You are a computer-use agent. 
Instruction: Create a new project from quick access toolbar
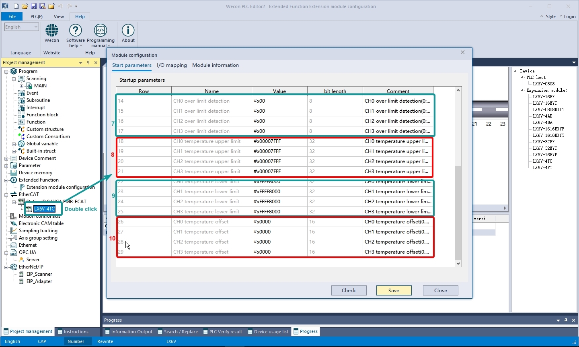pyautogui.click(x=16, y=6)
